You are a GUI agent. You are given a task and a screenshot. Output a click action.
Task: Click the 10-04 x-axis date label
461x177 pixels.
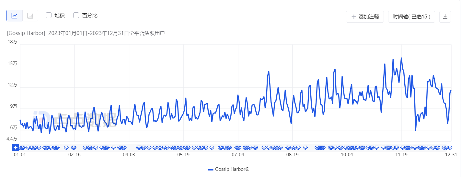(x=347, y=155)
